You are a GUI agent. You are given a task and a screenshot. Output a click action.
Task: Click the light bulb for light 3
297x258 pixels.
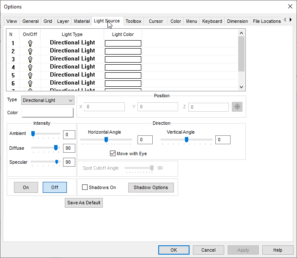[x=30, y=59]
